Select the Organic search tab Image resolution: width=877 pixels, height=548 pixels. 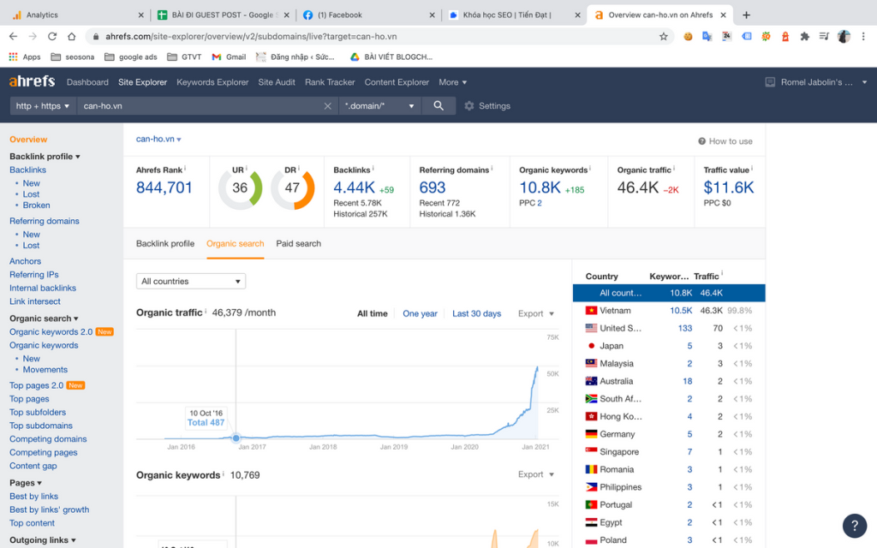tap(235, 244)
